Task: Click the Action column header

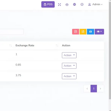Action: tap(66, 45)
